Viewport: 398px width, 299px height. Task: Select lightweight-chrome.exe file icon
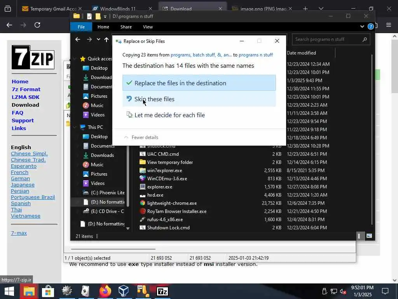pos(142,203)
